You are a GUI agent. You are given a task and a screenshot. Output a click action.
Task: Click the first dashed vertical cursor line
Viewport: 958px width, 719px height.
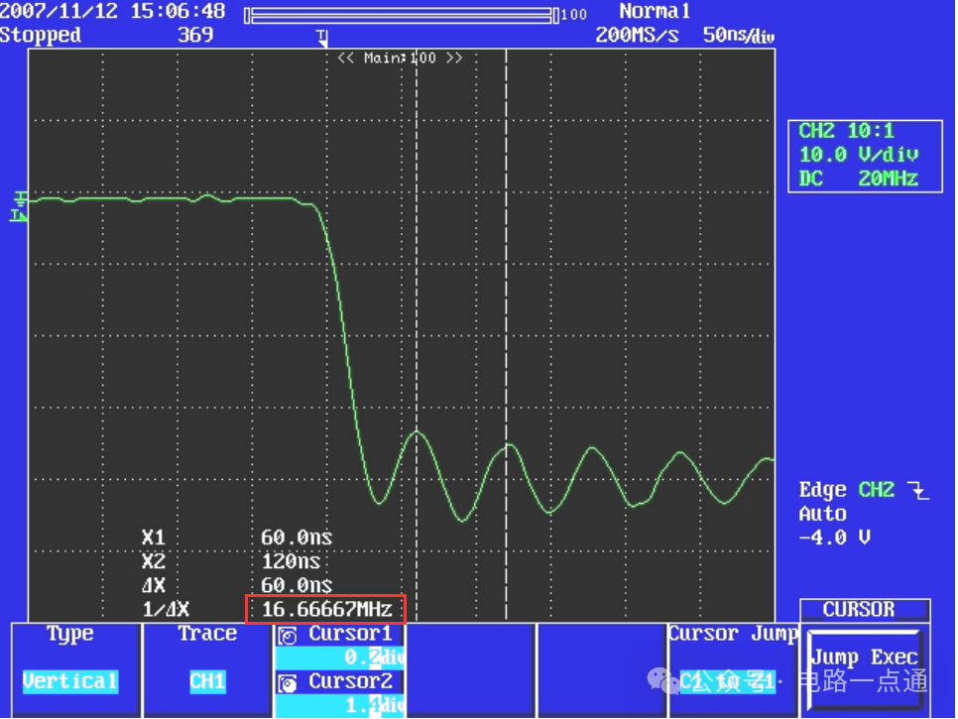point(417,333)
